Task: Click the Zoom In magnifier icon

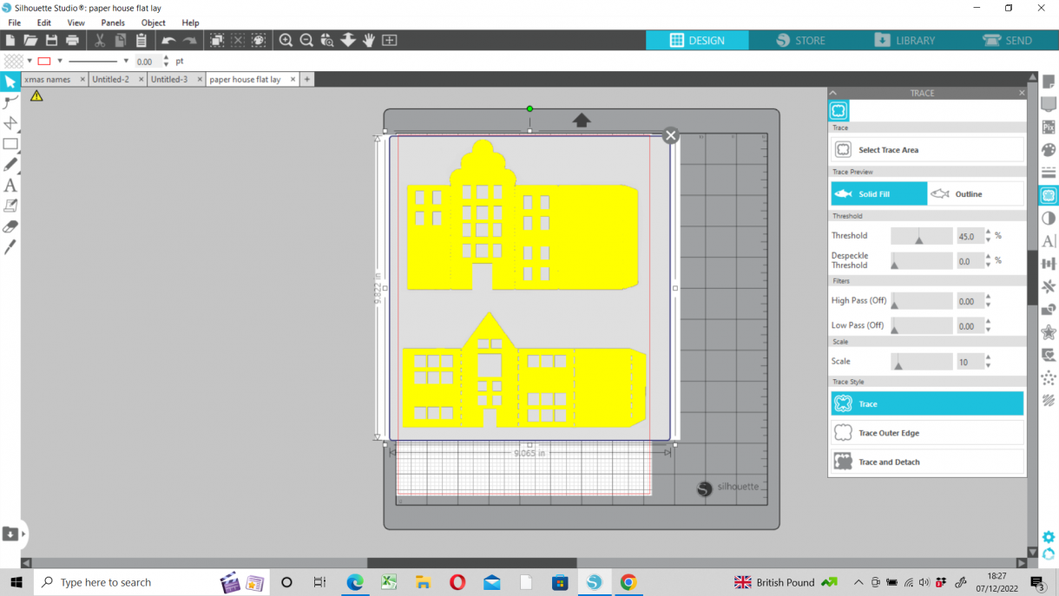Action: click(x=286, y=40)
